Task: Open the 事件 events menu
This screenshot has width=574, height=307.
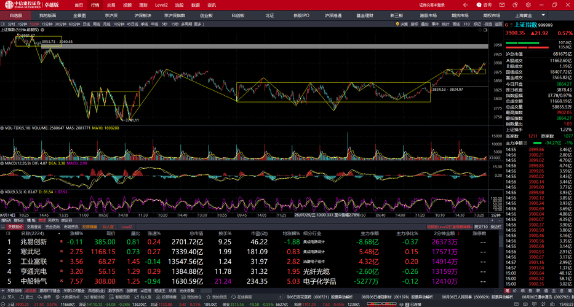Action: point(435,24)
